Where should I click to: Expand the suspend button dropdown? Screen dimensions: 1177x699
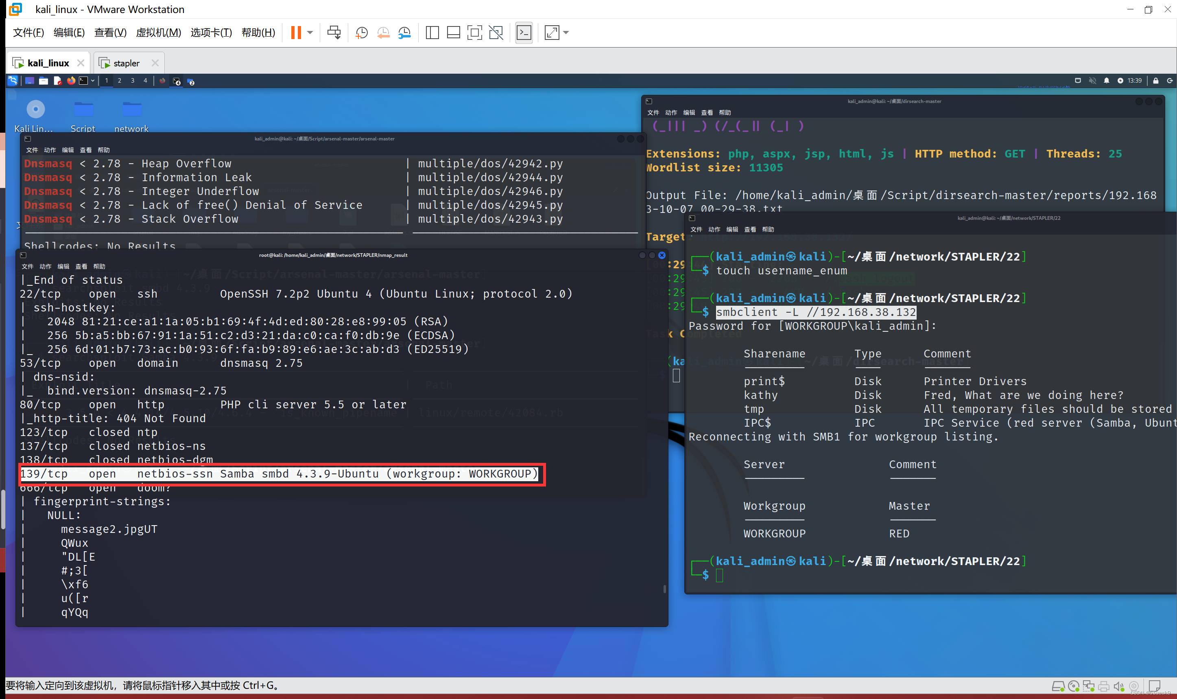(x=310, y=32)
